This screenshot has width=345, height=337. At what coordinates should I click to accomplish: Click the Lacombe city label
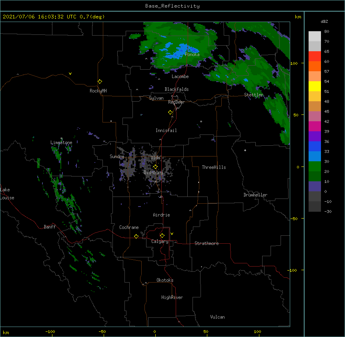click(x=180, y=76)
